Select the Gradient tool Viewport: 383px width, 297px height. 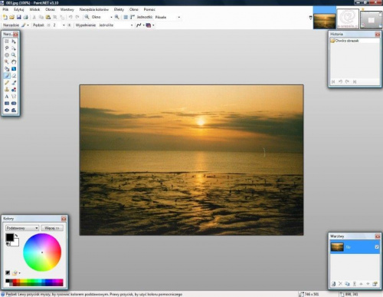(x=14, y=69)
